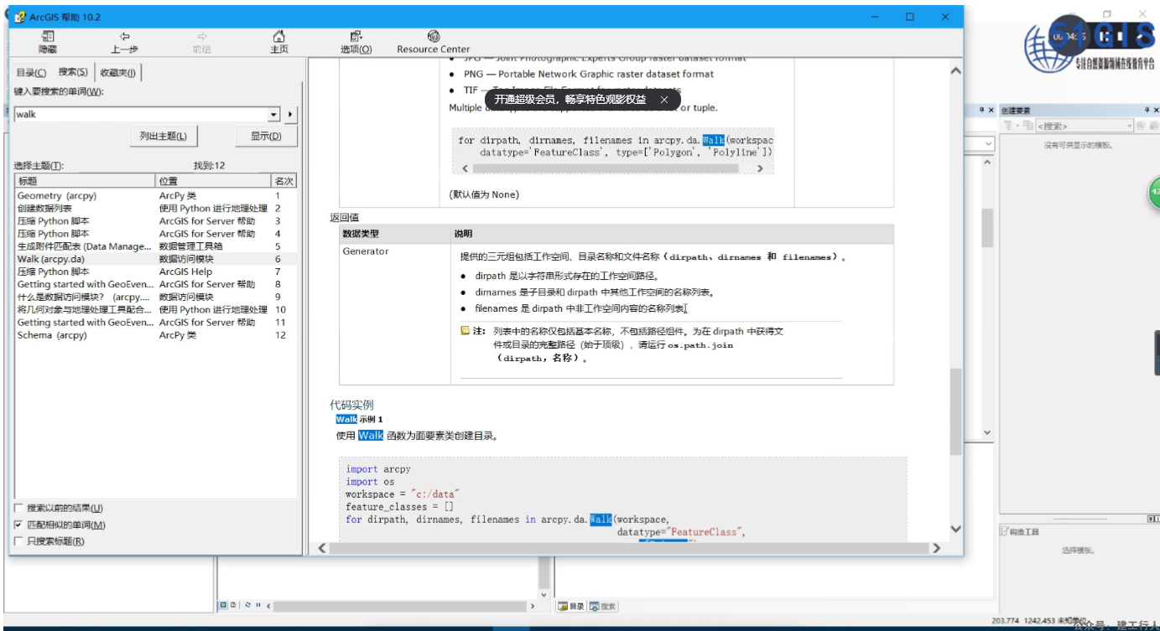Click the note icon beside 注:

pyautogui.click(x=466, y=331)
